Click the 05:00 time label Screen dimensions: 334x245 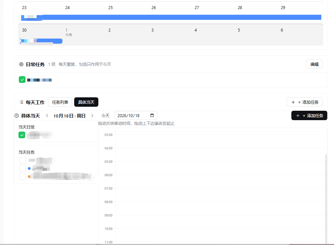(x=108, y=161)
